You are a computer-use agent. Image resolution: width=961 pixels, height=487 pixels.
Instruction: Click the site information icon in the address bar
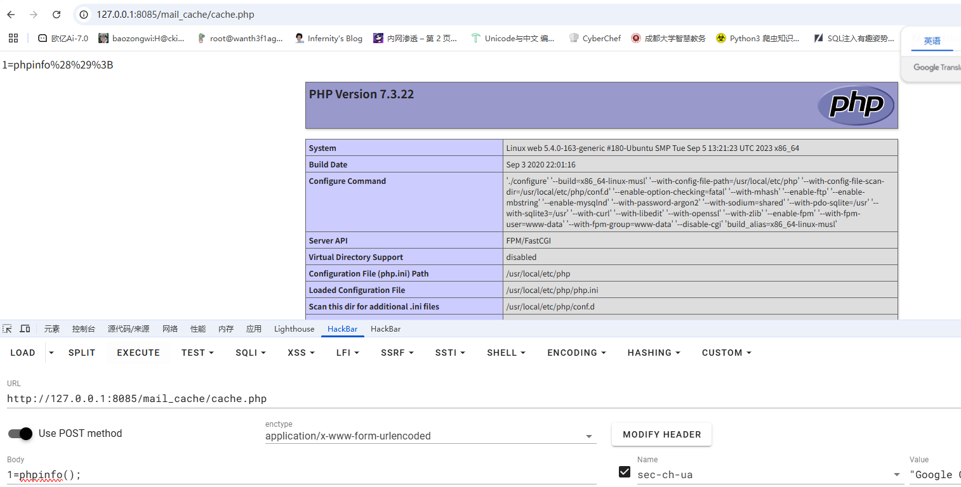coord(84,15)
